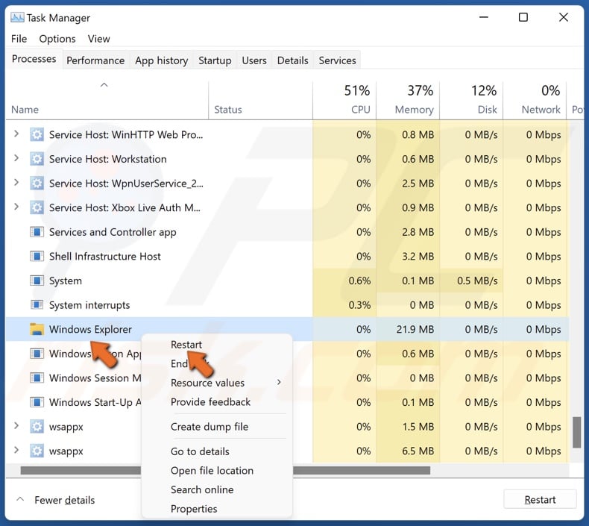Image resolution: width=589 pixels, height=526 pixels.
Task: Expand Service Host: WinHTTP Web Pro group
Action: coord(16,134)
